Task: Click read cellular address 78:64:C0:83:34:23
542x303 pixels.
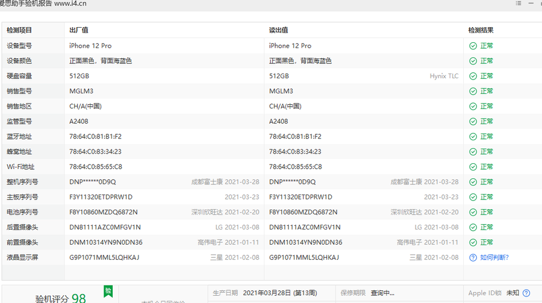Action: [295, 152]
